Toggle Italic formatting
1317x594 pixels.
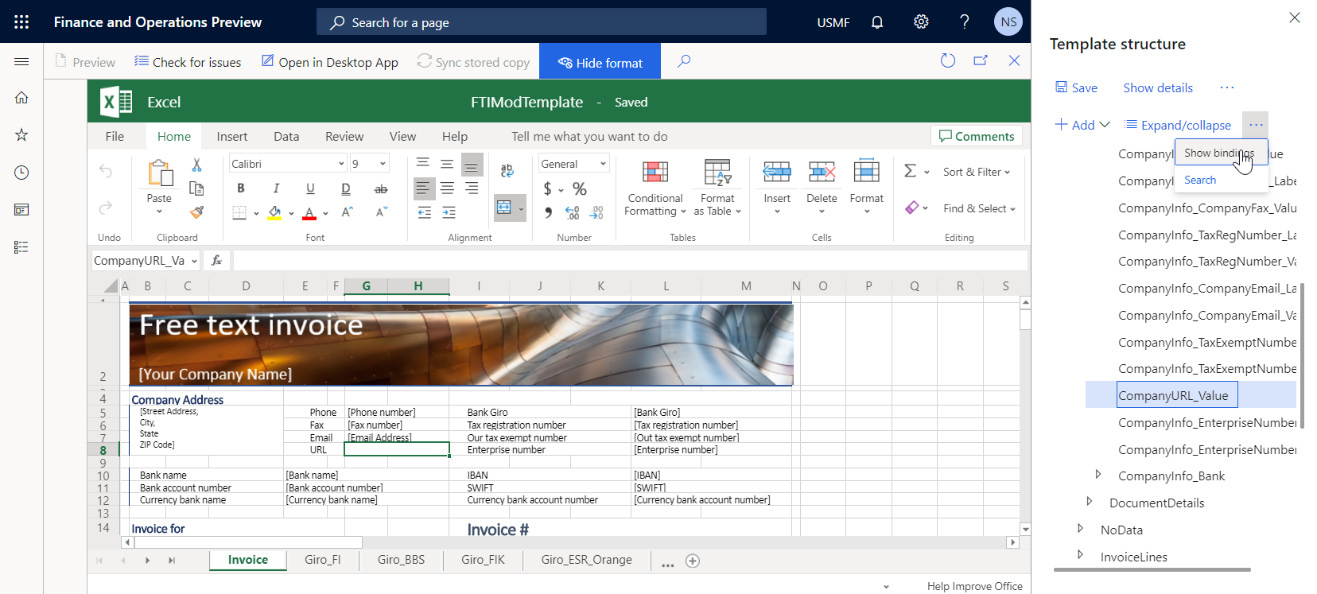tap(276, 188)
